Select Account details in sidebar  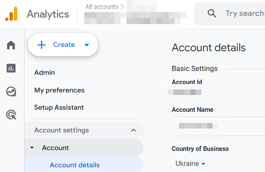[x=75, y=165]
